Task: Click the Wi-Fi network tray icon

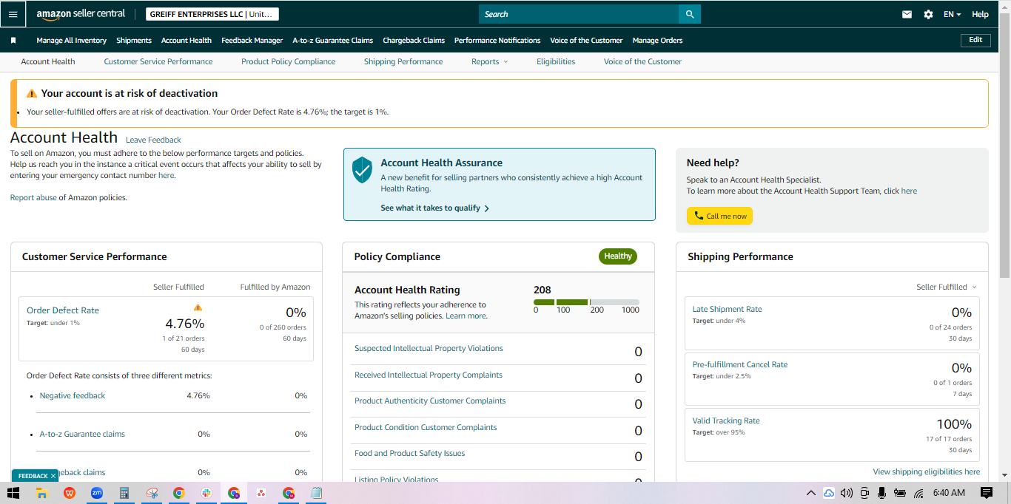Action: (x=918, y=493)
